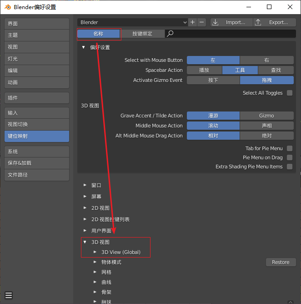Click the scroll-up arrow at bottom right
The image size is (301, 304).
[291, 302]
